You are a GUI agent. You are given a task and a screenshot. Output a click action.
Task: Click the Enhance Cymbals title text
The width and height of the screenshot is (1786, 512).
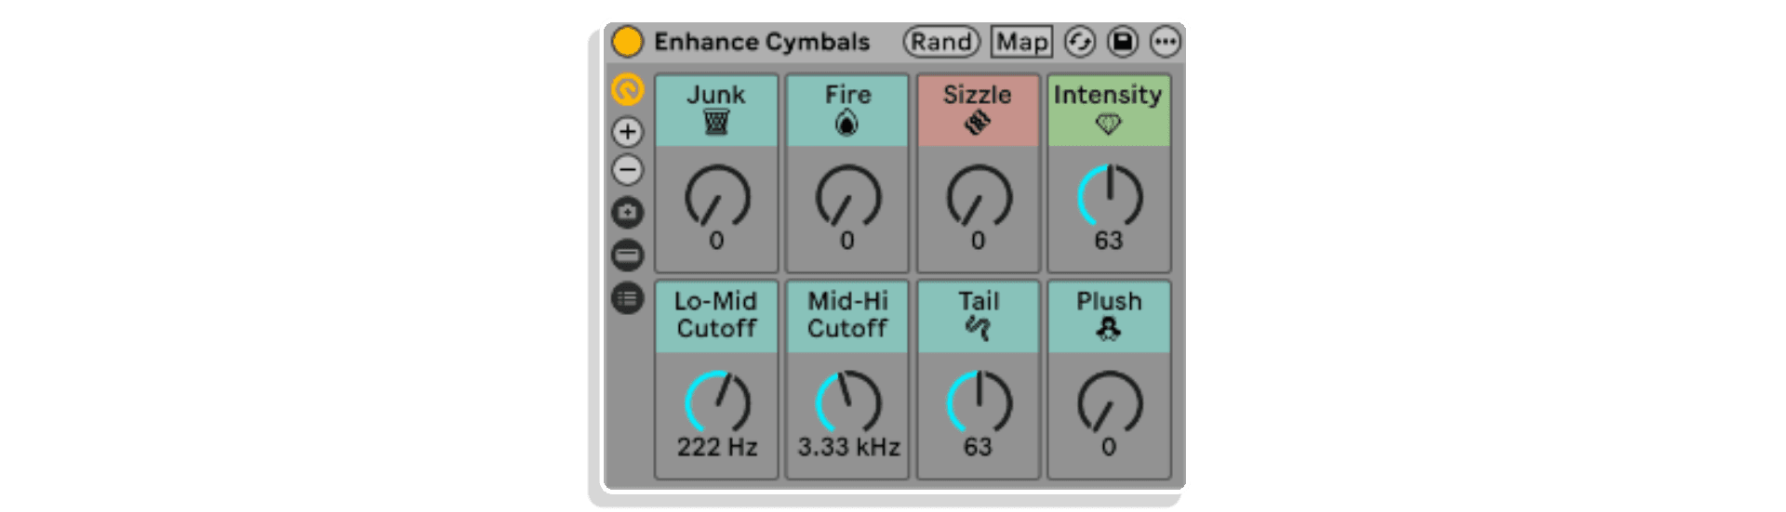(x=762, y=42)
